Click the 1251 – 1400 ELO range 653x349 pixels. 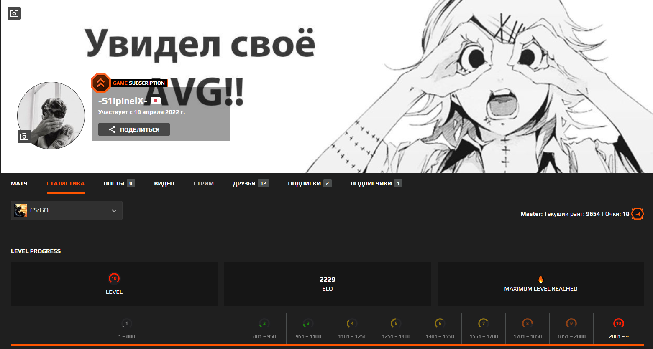(x=396, y=336)
